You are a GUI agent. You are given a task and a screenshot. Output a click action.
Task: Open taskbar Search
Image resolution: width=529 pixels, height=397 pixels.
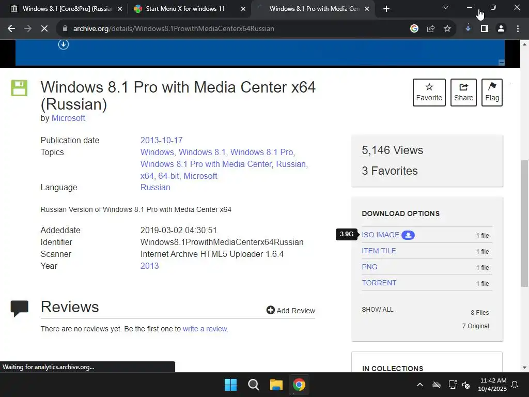click(x=253, y=385)
